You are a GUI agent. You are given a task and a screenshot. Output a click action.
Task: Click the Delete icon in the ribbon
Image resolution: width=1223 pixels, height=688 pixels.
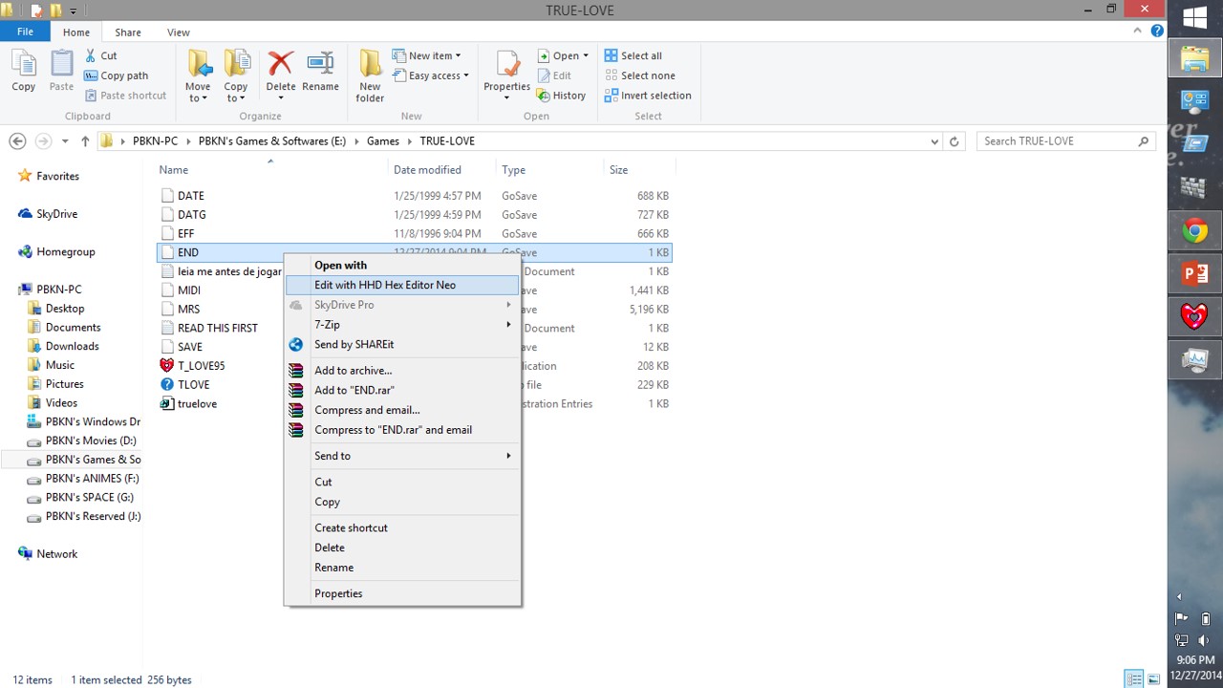(280, 71)
